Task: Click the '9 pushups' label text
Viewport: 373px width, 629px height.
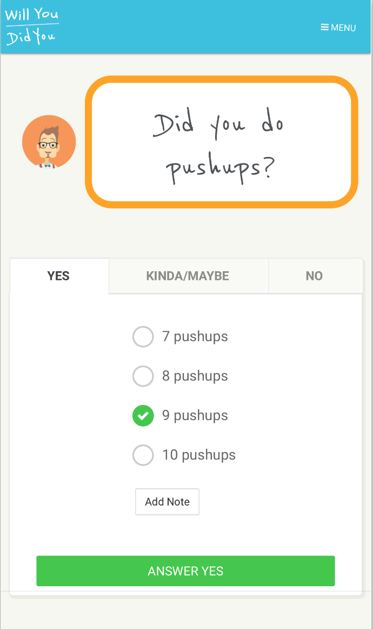Action: click(195, 416)
